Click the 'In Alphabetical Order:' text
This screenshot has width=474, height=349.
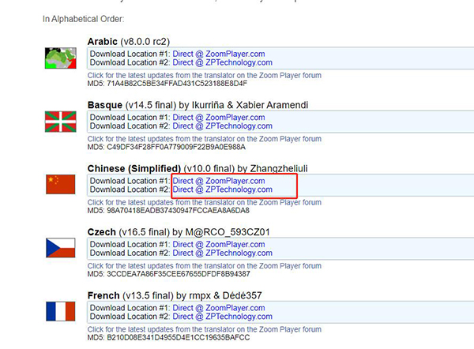coord(84,19)
